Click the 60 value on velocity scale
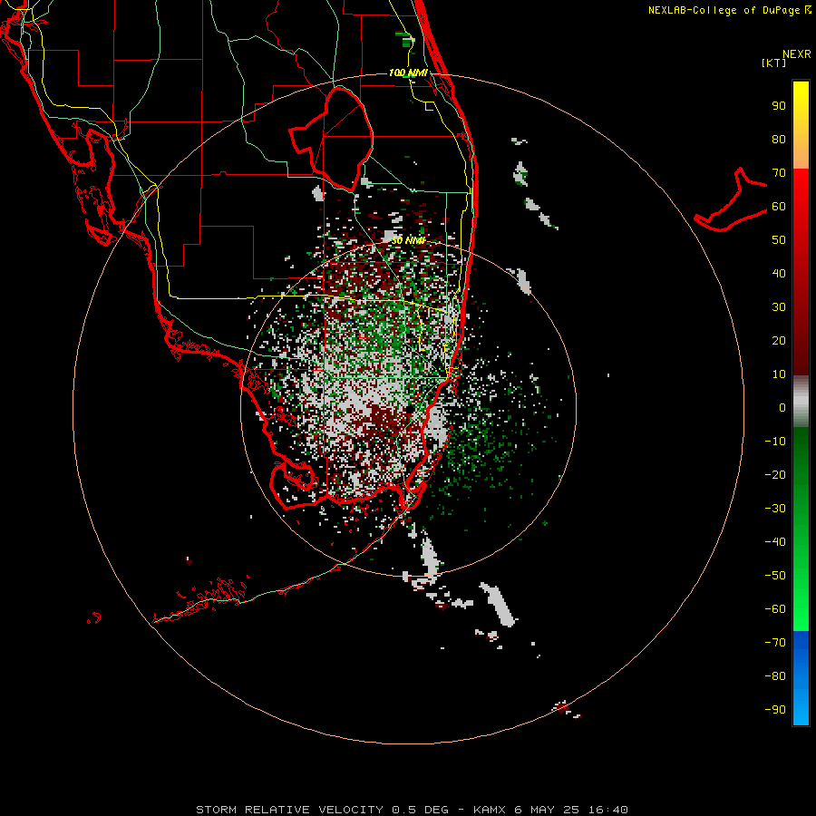Image resolution: width=816 pixels, height=816 pixels. pos(779,207)
